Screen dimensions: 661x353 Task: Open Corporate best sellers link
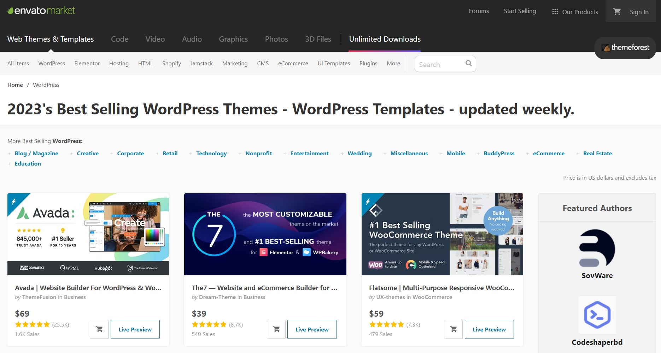click(130, 154)
